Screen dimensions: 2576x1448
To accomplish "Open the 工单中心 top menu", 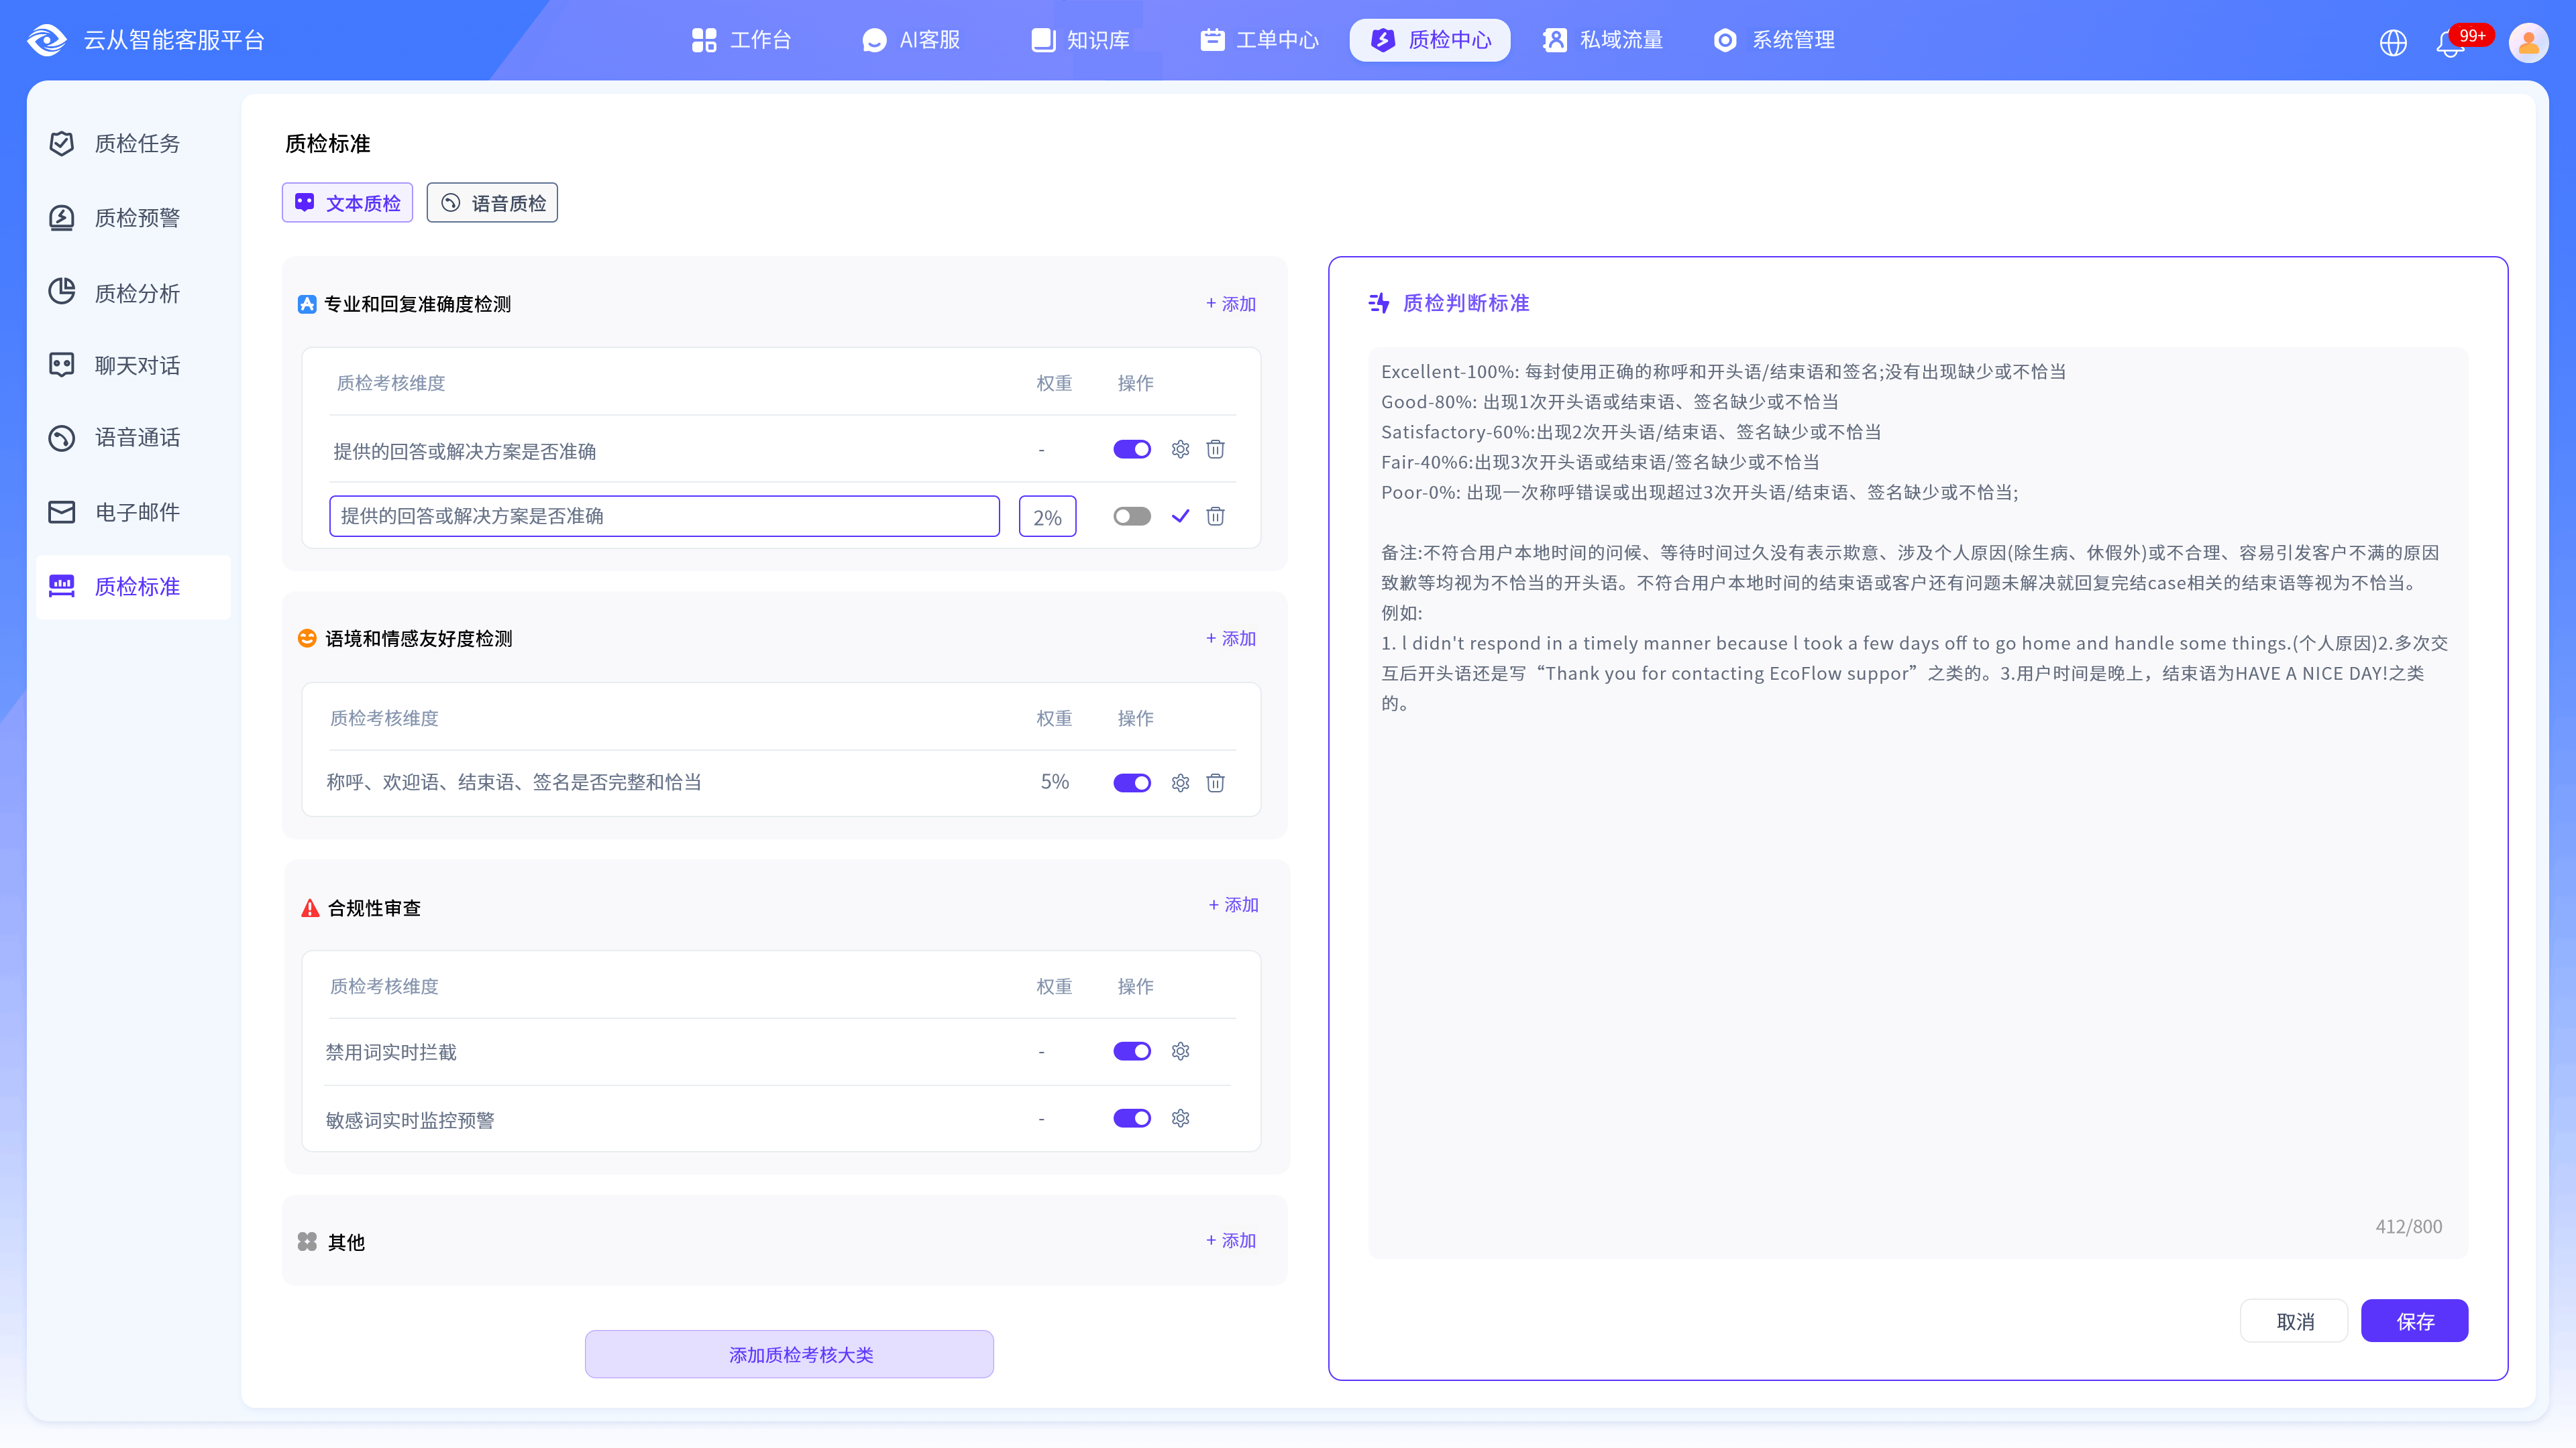I will [1259, 40].
